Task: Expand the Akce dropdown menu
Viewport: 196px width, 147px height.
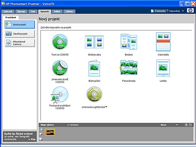Action: pos(177,125)
